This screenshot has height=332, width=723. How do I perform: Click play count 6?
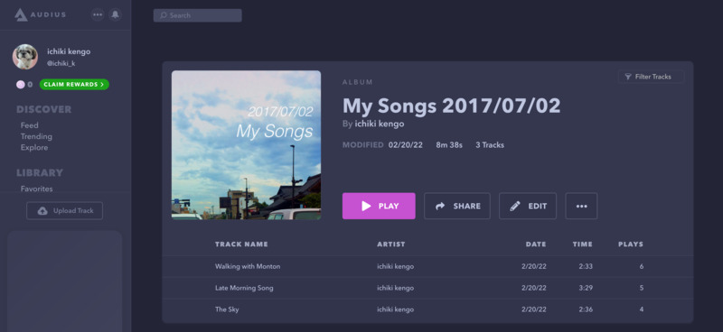click(x=642, y=267)
